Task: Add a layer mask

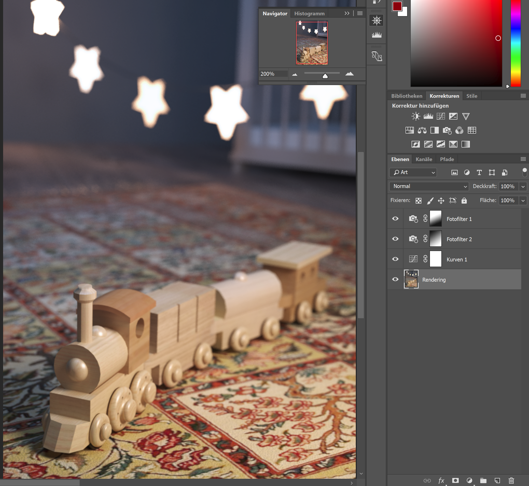Action: (455, 481)
